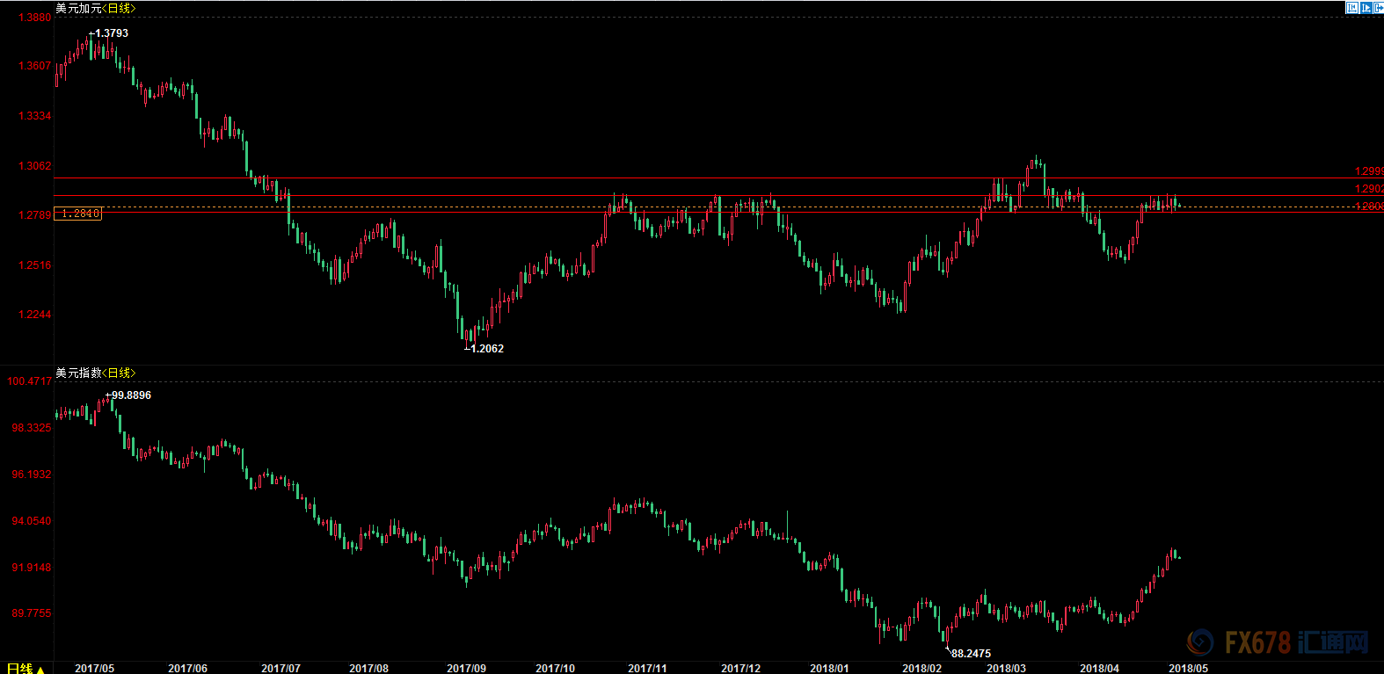Click the 2017/10 date on the time axis

(x=556, y=669)
